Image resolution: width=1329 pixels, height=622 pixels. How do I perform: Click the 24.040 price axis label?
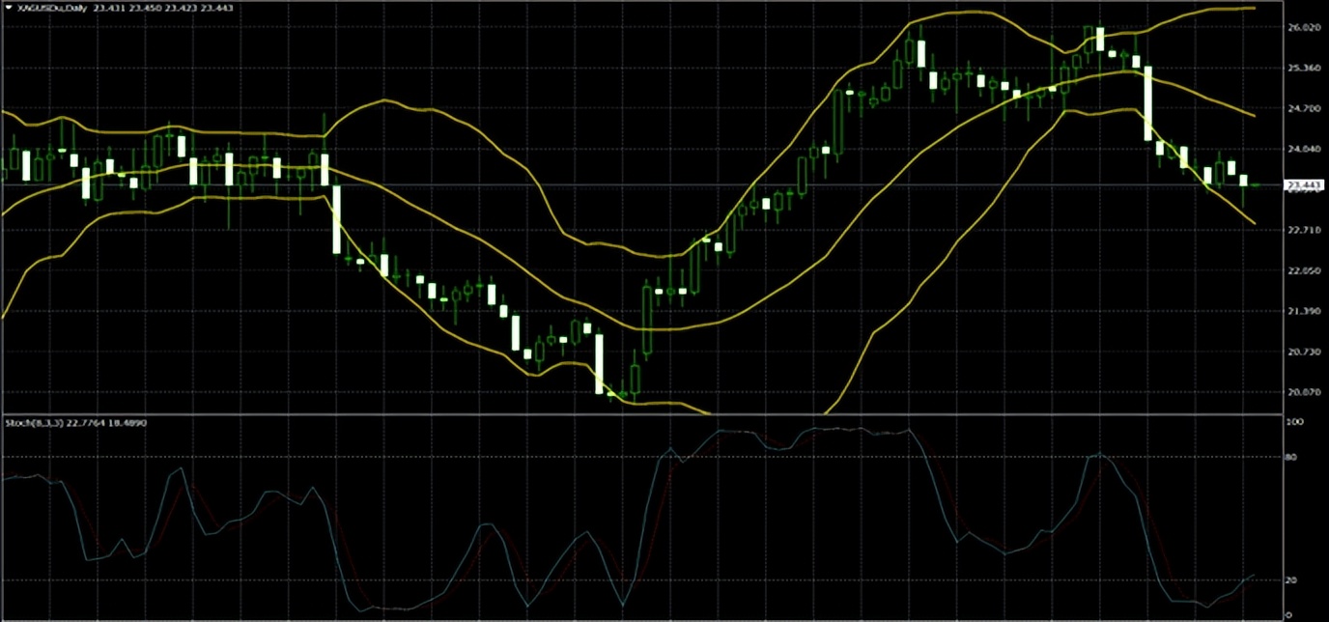pos(1303,150)
